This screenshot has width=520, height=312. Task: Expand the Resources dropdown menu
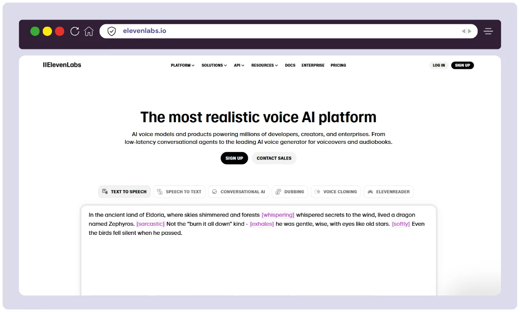coord(264,65)
